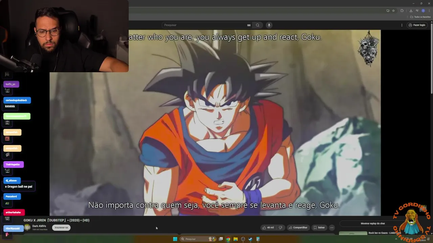433x243 pixels.
Task: Click the kkkkkk chat message
Action: tap(10, 106)
